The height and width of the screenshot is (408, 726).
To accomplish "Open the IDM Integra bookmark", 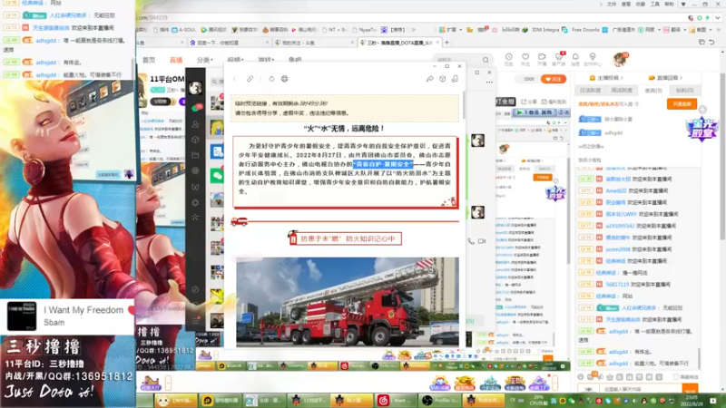I will [541, 30].
